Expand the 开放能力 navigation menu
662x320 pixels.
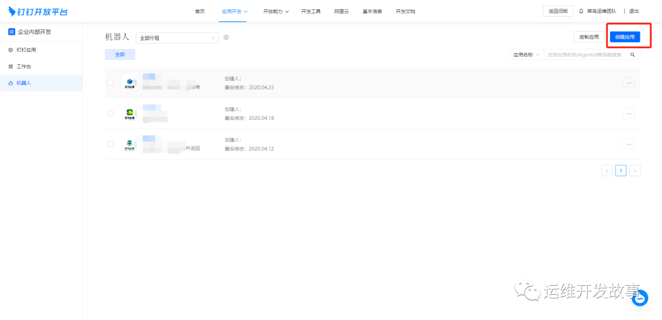coord(276,11)
